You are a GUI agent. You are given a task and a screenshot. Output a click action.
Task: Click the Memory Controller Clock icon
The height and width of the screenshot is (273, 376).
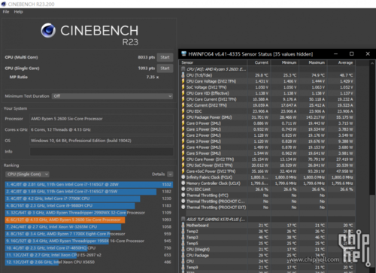coord(183,183)
